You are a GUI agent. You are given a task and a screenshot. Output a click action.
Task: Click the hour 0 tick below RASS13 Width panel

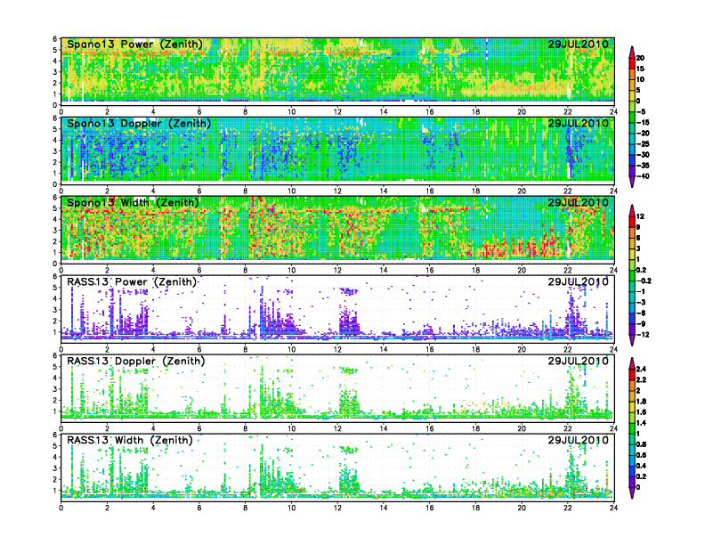coord(61,508)
